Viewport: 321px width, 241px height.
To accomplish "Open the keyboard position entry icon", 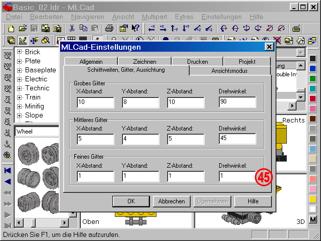I will pos(296,28).
